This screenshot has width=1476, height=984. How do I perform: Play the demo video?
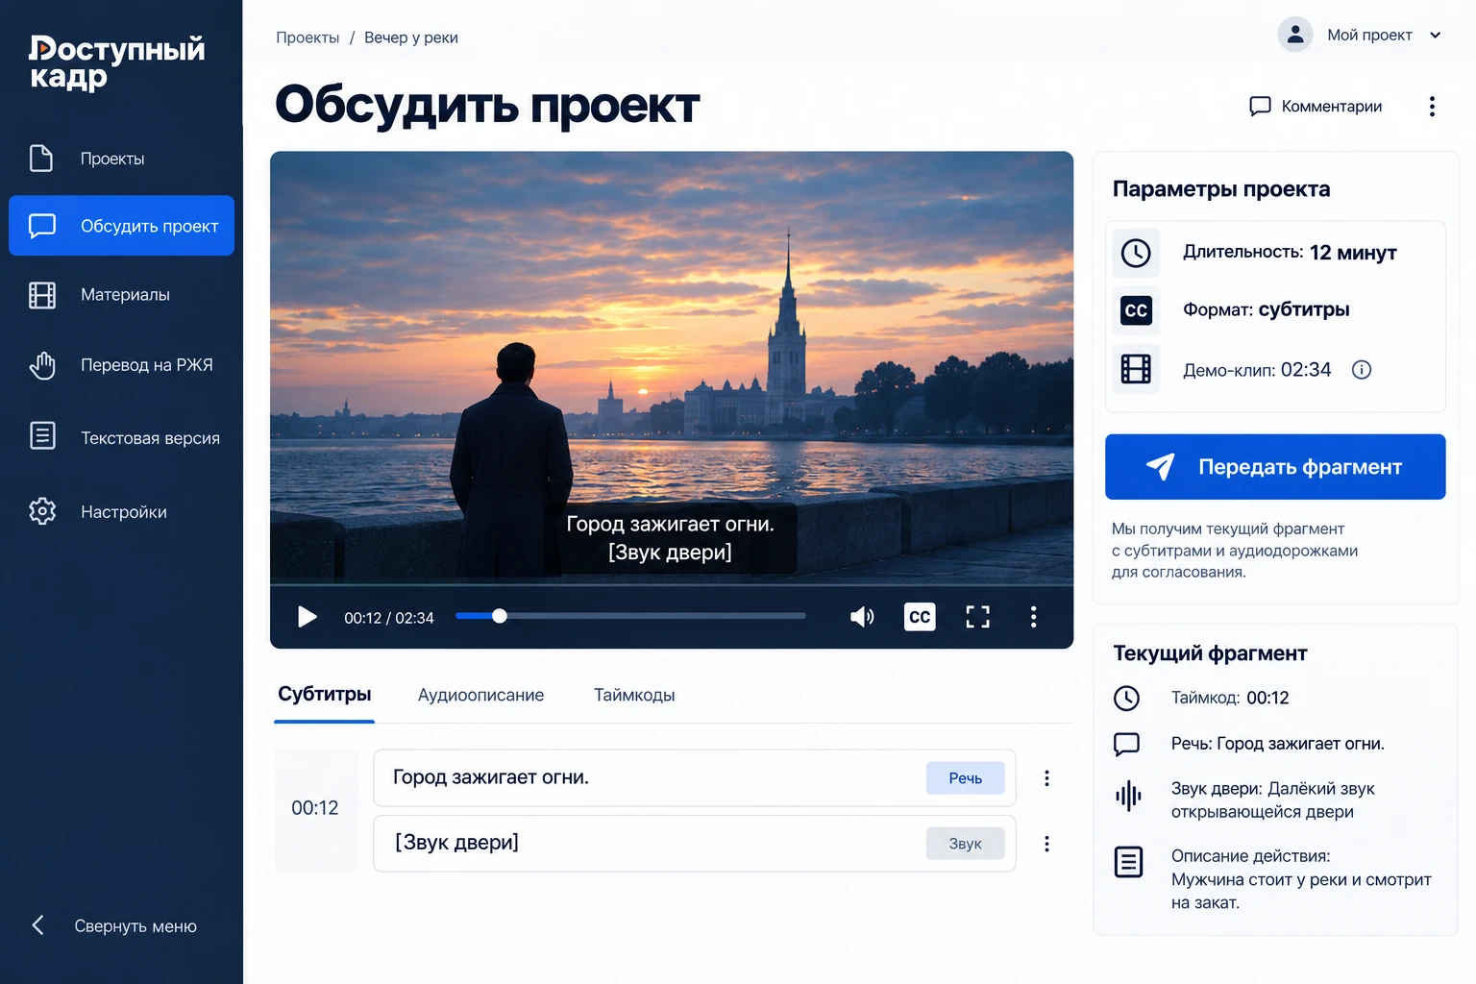point(307,617)
